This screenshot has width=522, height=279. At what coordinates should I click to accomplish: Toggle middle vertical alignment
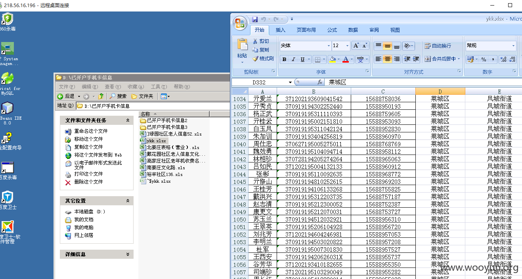[388, 46]
